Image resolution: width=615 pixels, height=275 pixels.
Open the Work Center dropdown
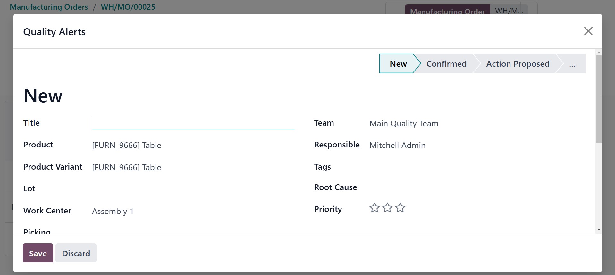[192, 211]
